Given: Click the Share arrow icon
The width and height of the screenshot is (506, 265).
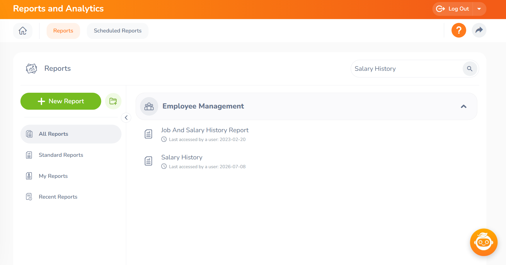Looking at the screenshot, I should pos(479,30).
